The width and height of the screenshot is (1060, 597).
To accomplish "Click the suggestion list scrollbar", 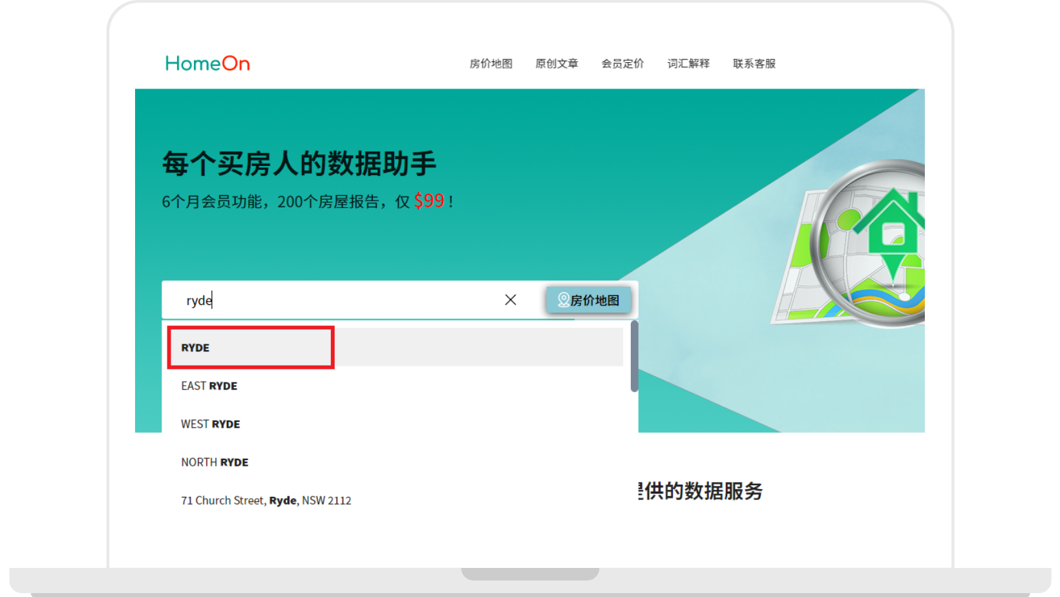I will click(634, 356).
